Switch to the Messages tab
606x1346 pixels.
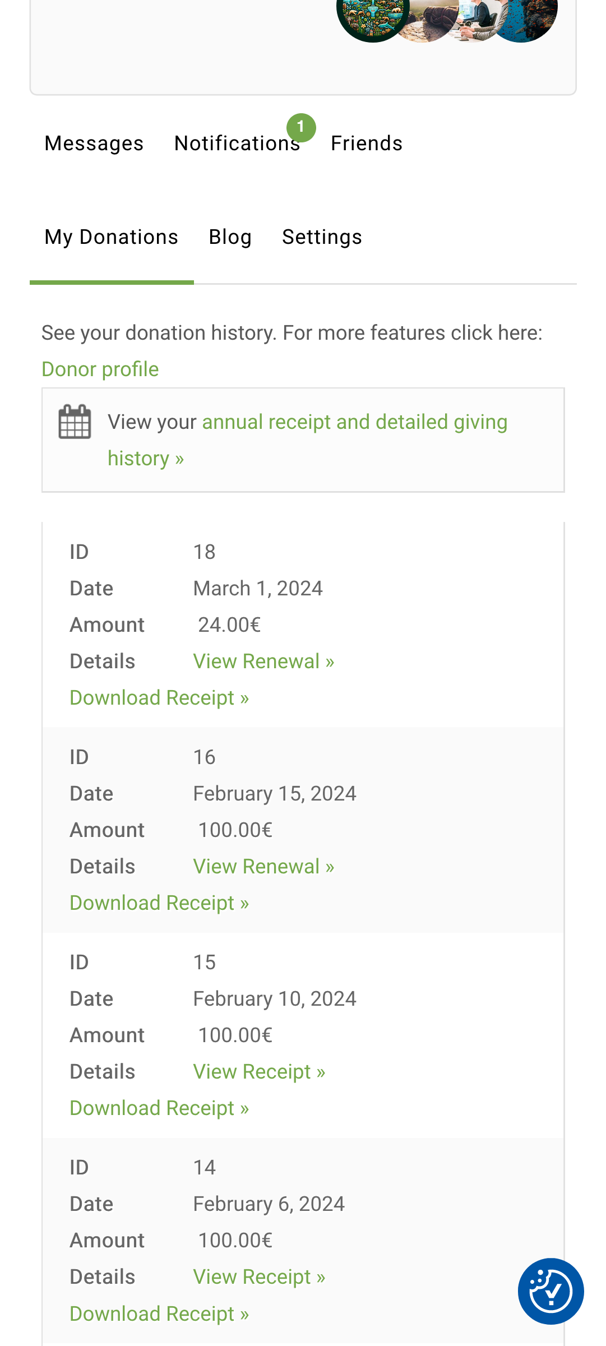[94, 144]
